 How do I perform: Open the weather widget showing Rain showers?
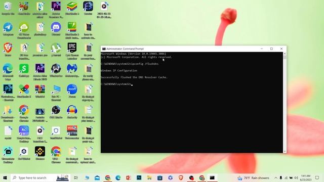click(253, 178)
